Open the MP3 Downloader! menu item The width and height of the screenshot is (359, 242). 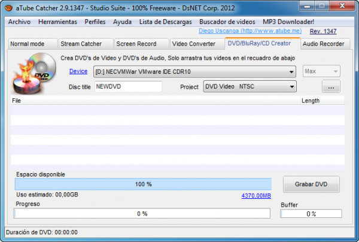click(288, 22)
